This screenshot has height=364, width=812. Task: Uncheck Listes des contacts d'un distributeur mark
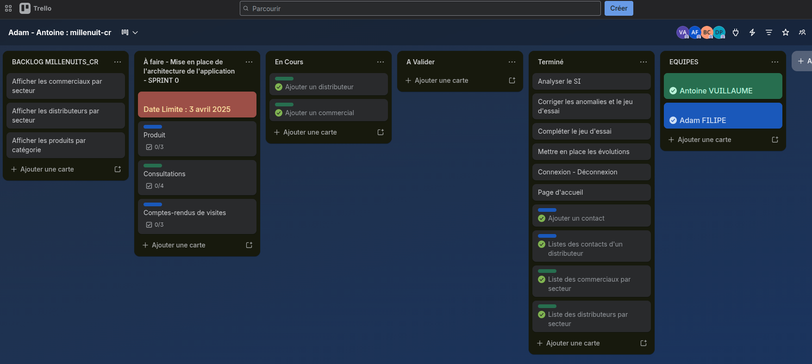pos(542,244)
